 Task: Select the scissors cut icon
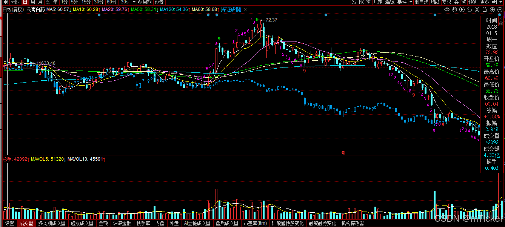tap(477, 9)
